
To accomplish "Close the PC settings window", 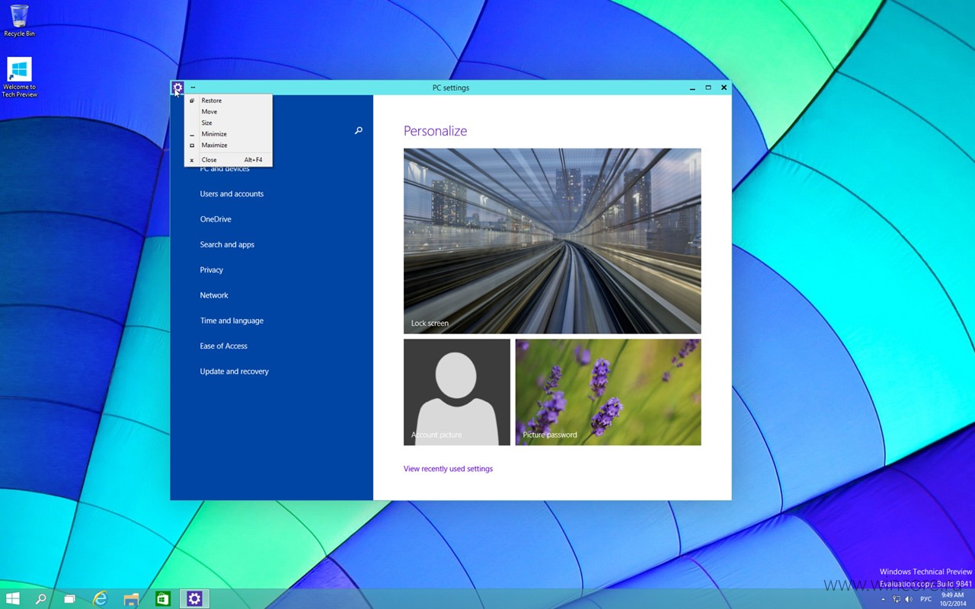I will [x=724, y=88].
